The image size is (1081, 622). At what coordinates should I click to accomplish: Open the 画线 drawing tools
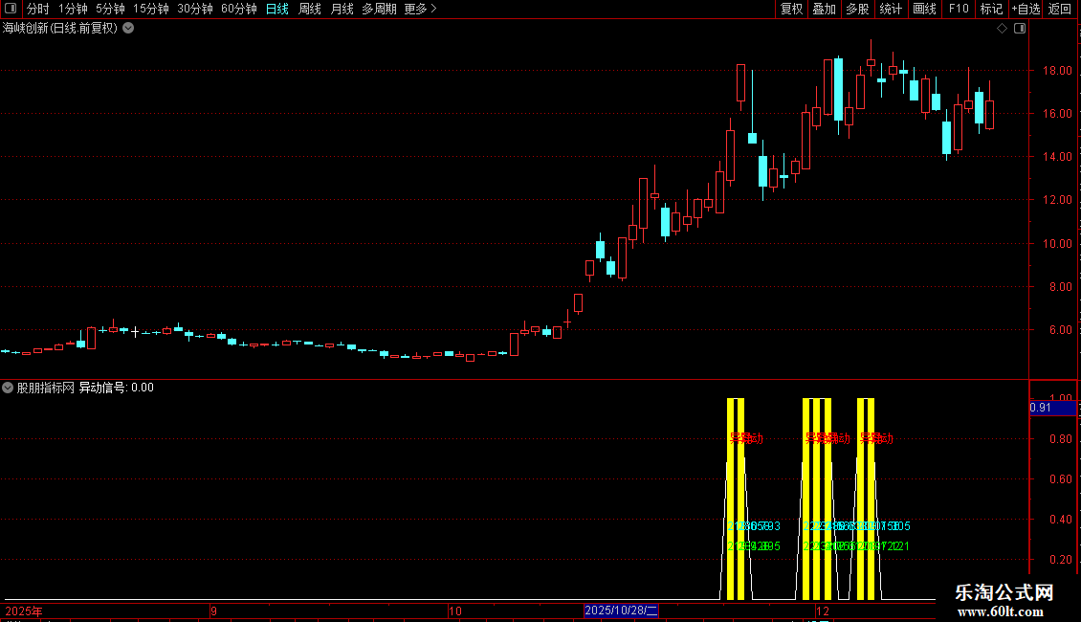924,9
